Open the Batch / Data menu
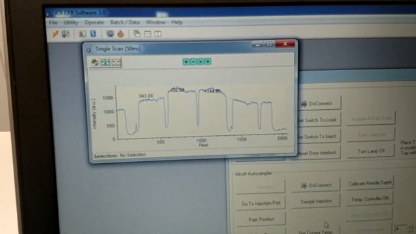 pyautogui.click(x=125, y=22)
